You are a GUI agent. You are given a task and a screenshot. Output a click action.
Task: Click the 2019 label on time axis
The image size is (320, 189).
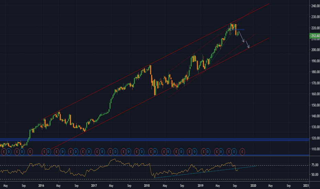pyautogui.click(x=201, y=186)
